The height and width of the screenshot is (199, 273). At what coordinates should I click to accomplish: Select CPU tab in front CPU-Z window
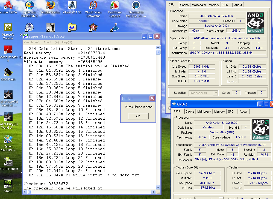click(177, 111)
